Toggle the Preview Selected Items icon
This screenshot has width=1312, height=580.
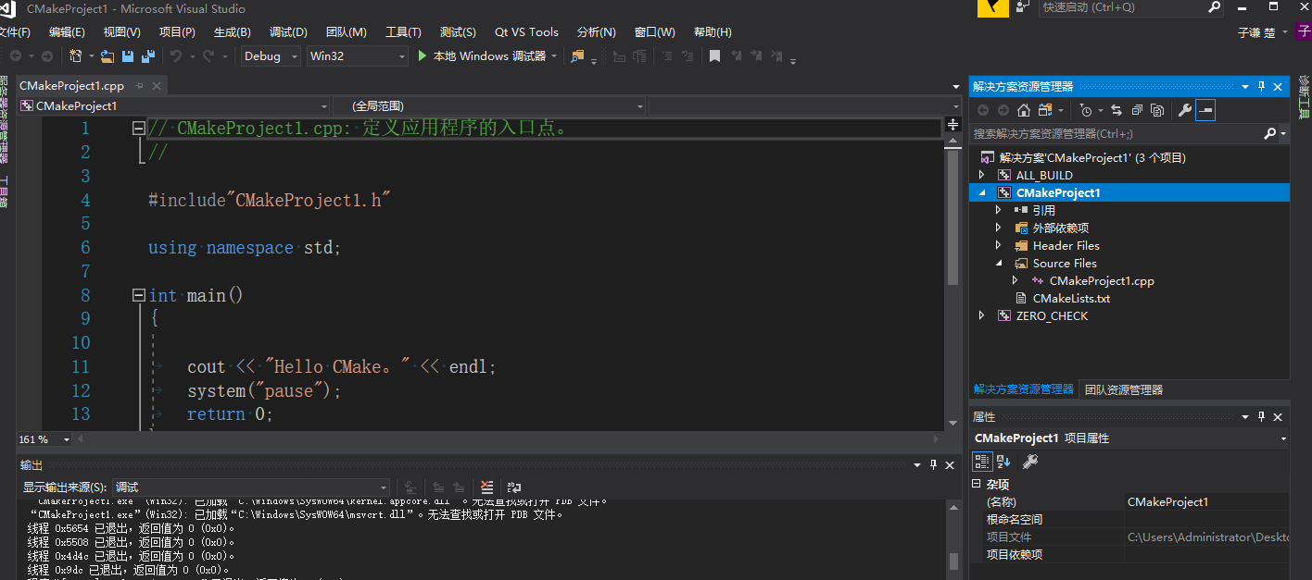(1157, 110)
